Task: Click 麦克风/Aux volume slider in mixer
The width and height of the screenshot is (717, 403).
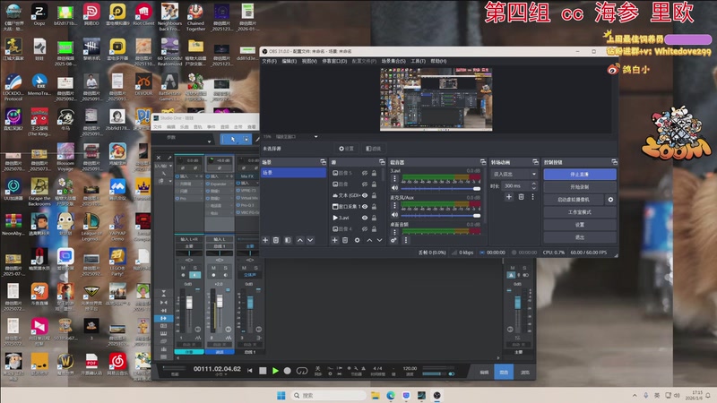Action: click(441, 215)
